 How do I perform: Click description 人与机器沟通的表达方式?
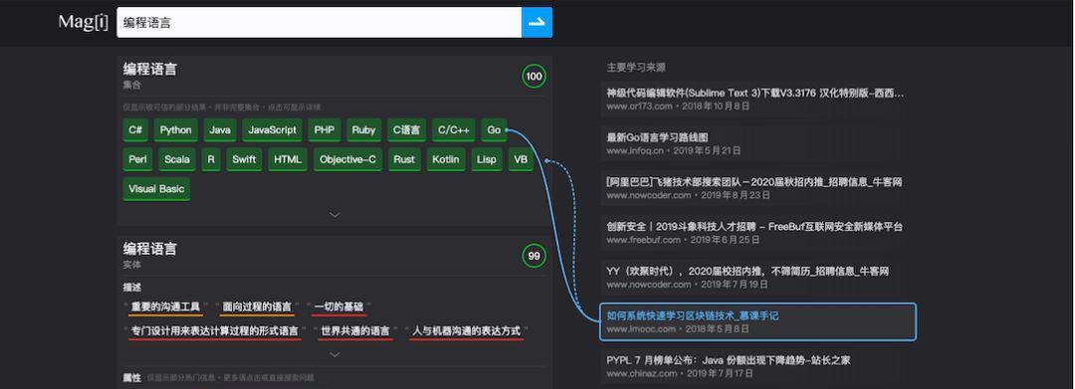point(466,331)
